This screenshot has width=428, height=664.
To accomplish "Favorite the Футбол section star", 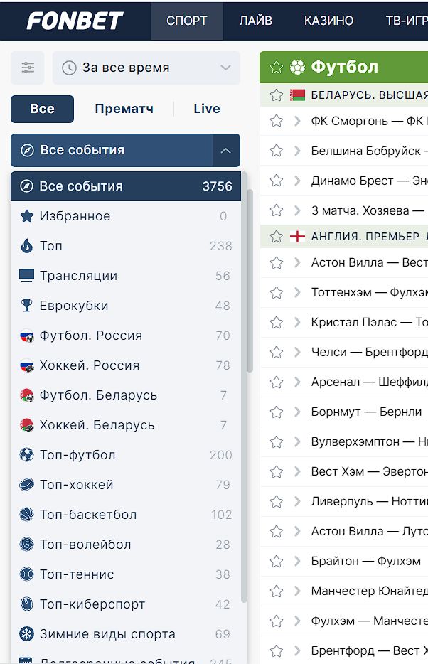I will (x=277, y=67).
